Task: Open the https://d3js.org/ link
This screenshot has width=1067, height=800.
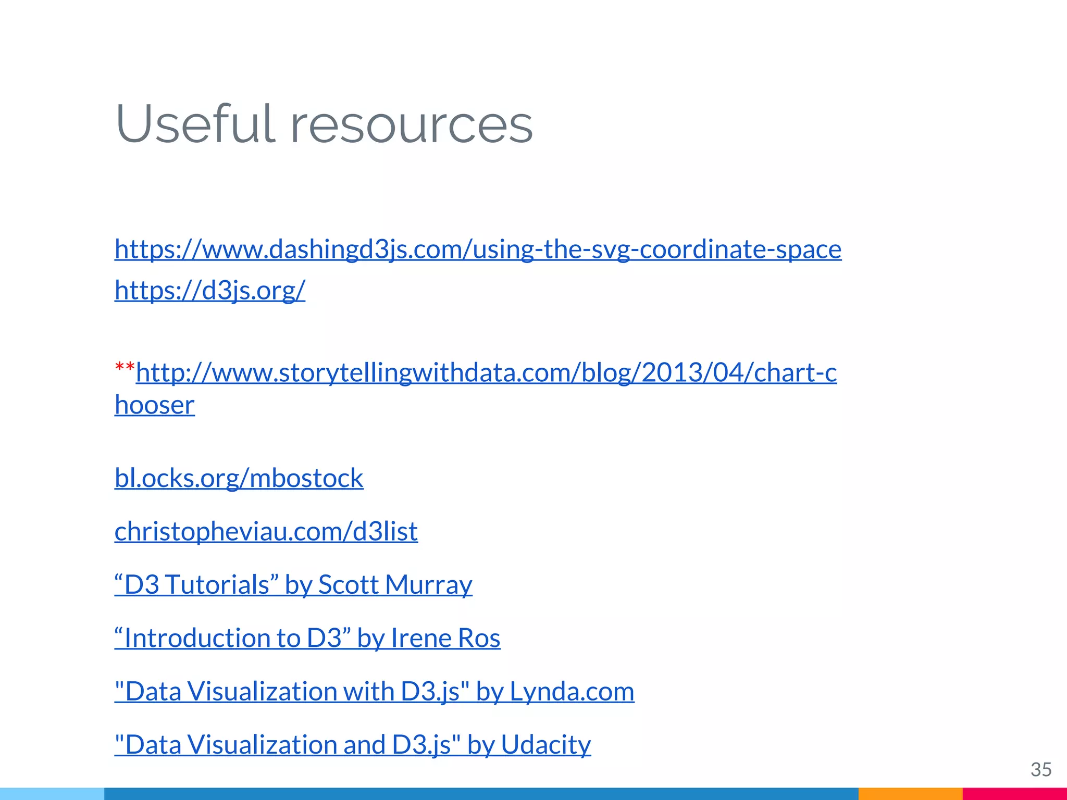Action: [210, 290]
